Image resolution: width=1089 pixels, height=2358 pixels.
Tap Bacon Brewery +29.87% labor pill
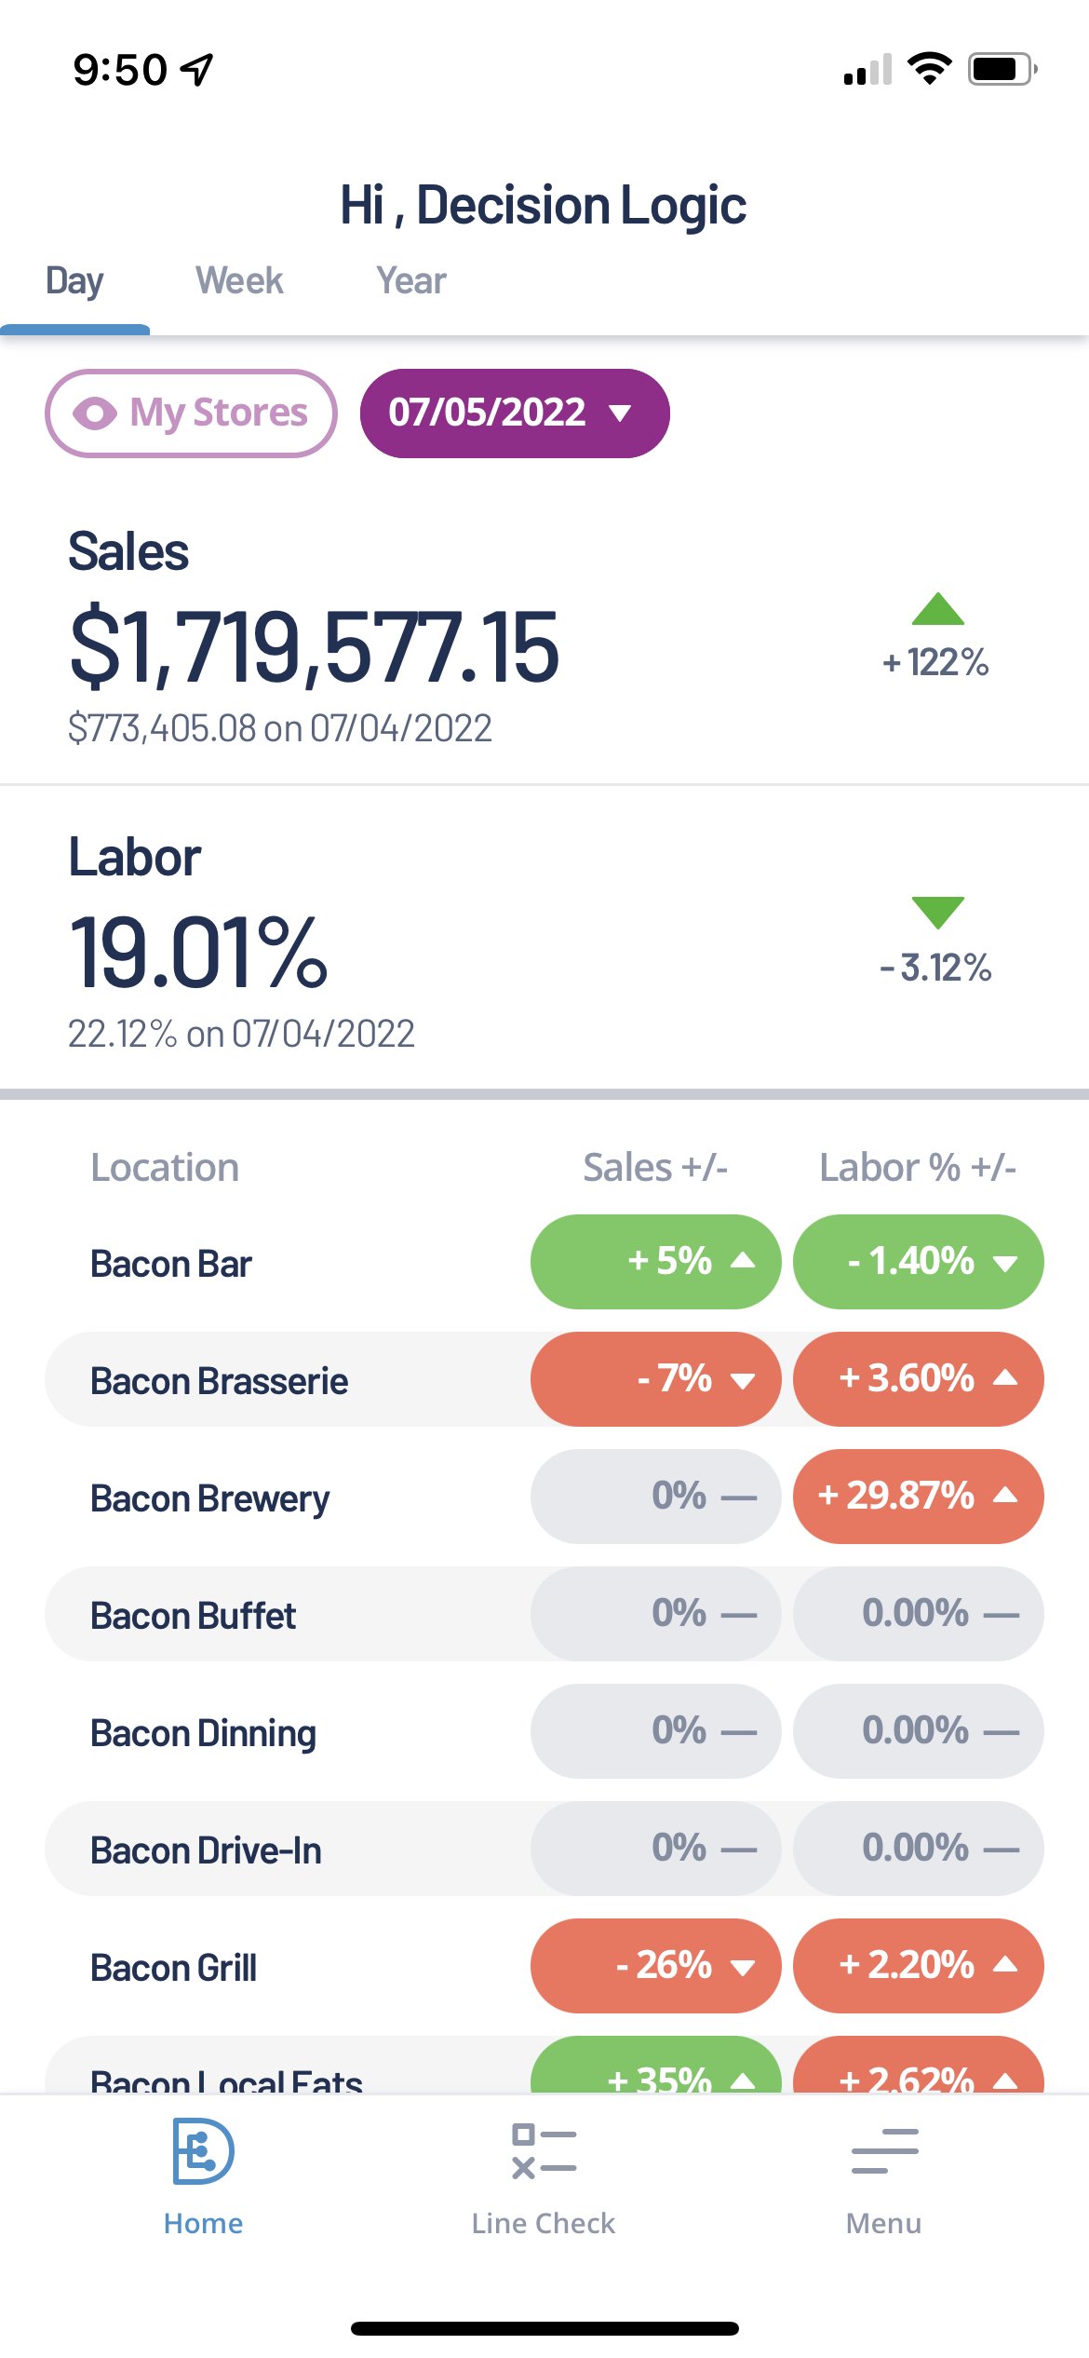(918, 1497)
